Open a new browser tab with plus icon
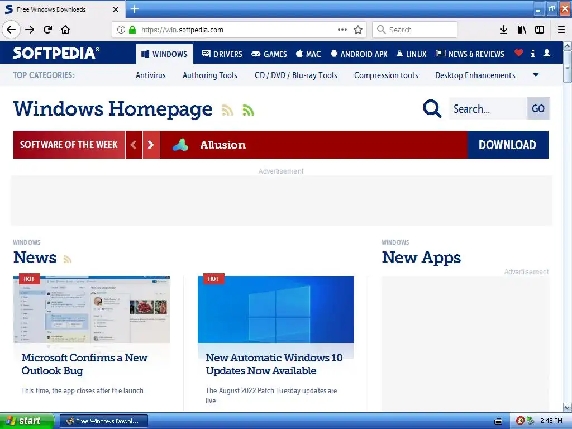The height and width of the screenshot is (429, 572). (x=134, y=9)
